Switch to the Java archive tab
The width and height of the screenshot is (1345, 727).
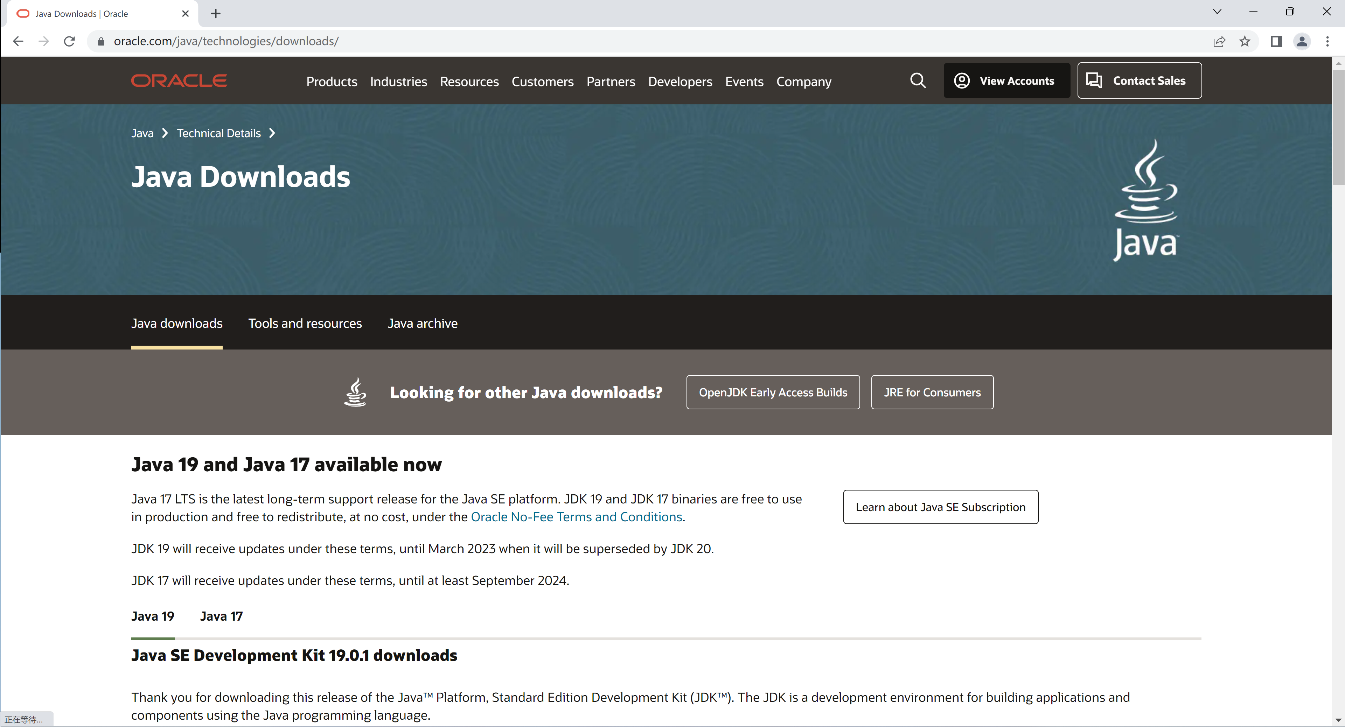(423, 323)
